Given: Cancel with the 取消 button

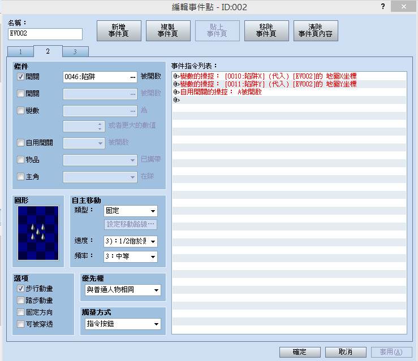Looking at the screenshot, I should 346,352.
